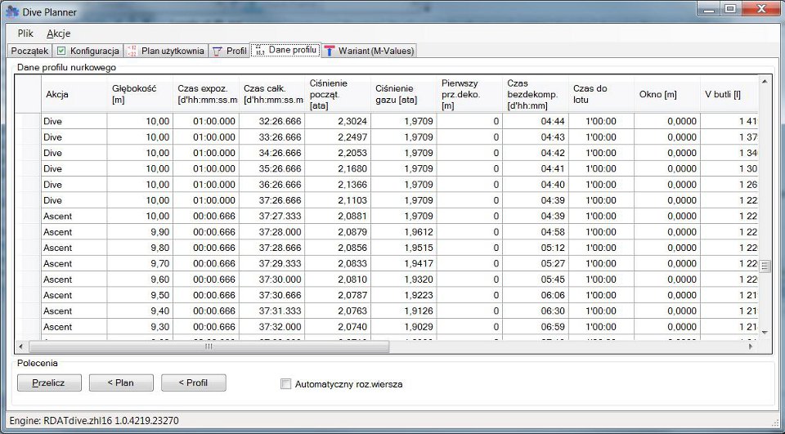785x434 pixels.
Task: Click the horizontal scrollbar thumb in the table
Action: (x=208, y=347)
